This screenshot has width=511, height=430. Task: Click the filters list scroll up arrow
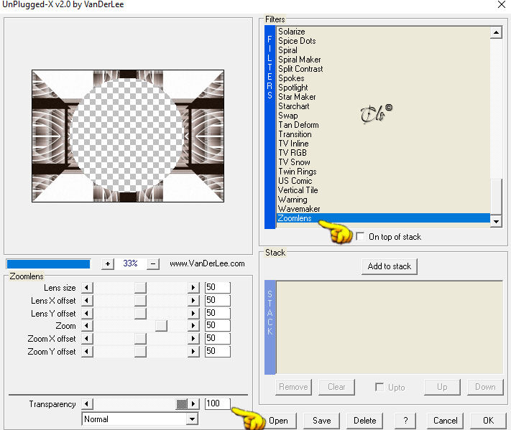pyautogui.click(x=496, y=32)
